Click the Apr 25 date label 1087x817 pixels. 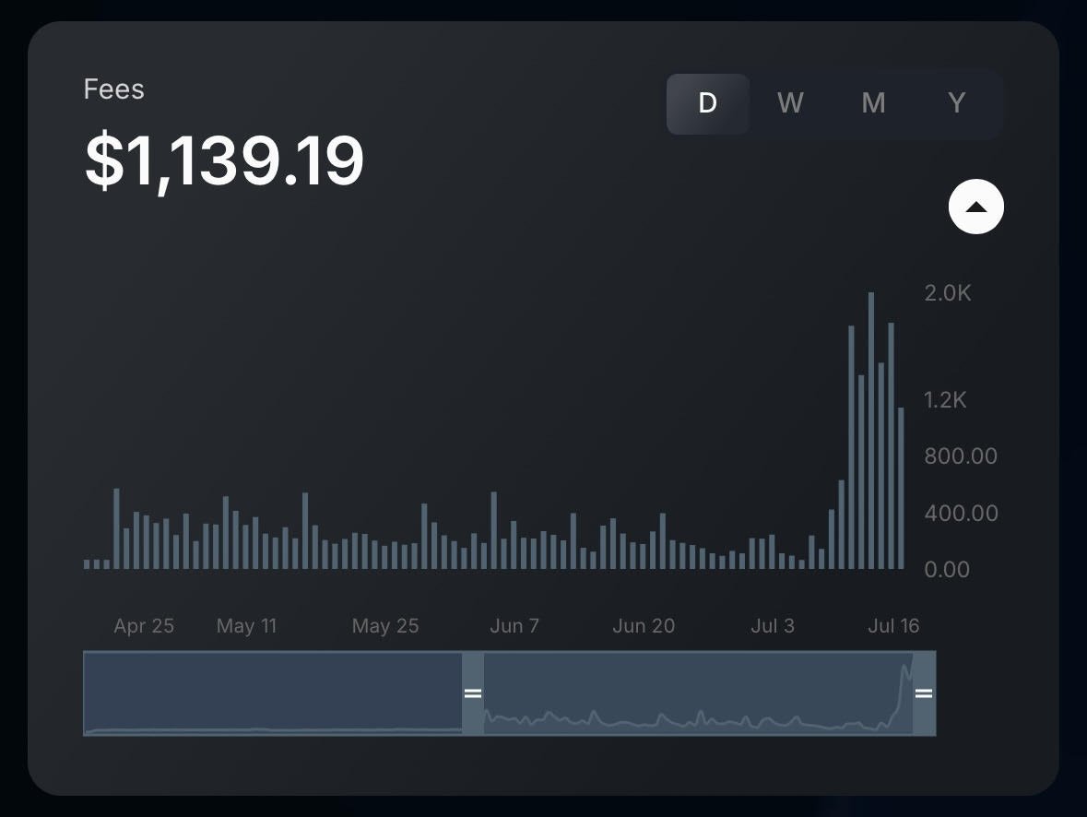click(x=144, y=625)
